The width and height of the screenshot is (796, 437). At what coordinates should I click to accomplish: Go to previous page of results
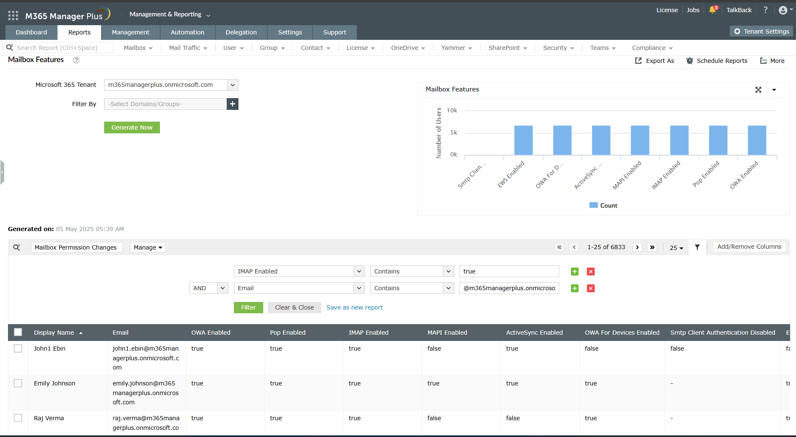click(x=574, y=247)
